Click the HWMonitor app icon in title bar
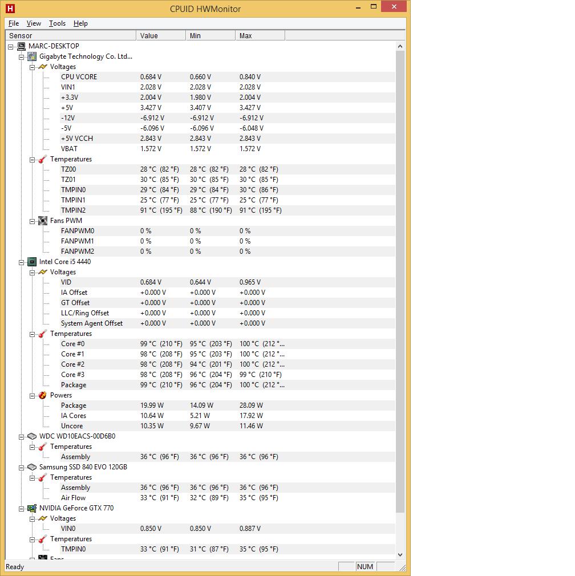 [10, 8]
